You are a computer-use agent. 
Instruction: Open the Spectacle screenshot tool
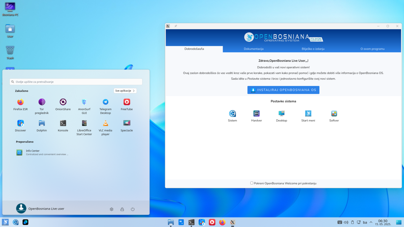[127, 126]
